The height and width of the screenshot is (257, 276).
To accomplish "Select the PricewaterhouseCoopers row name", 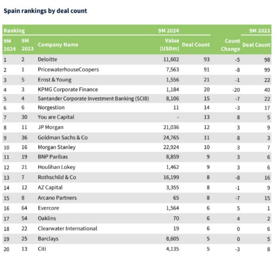I will tap(68, 70).
